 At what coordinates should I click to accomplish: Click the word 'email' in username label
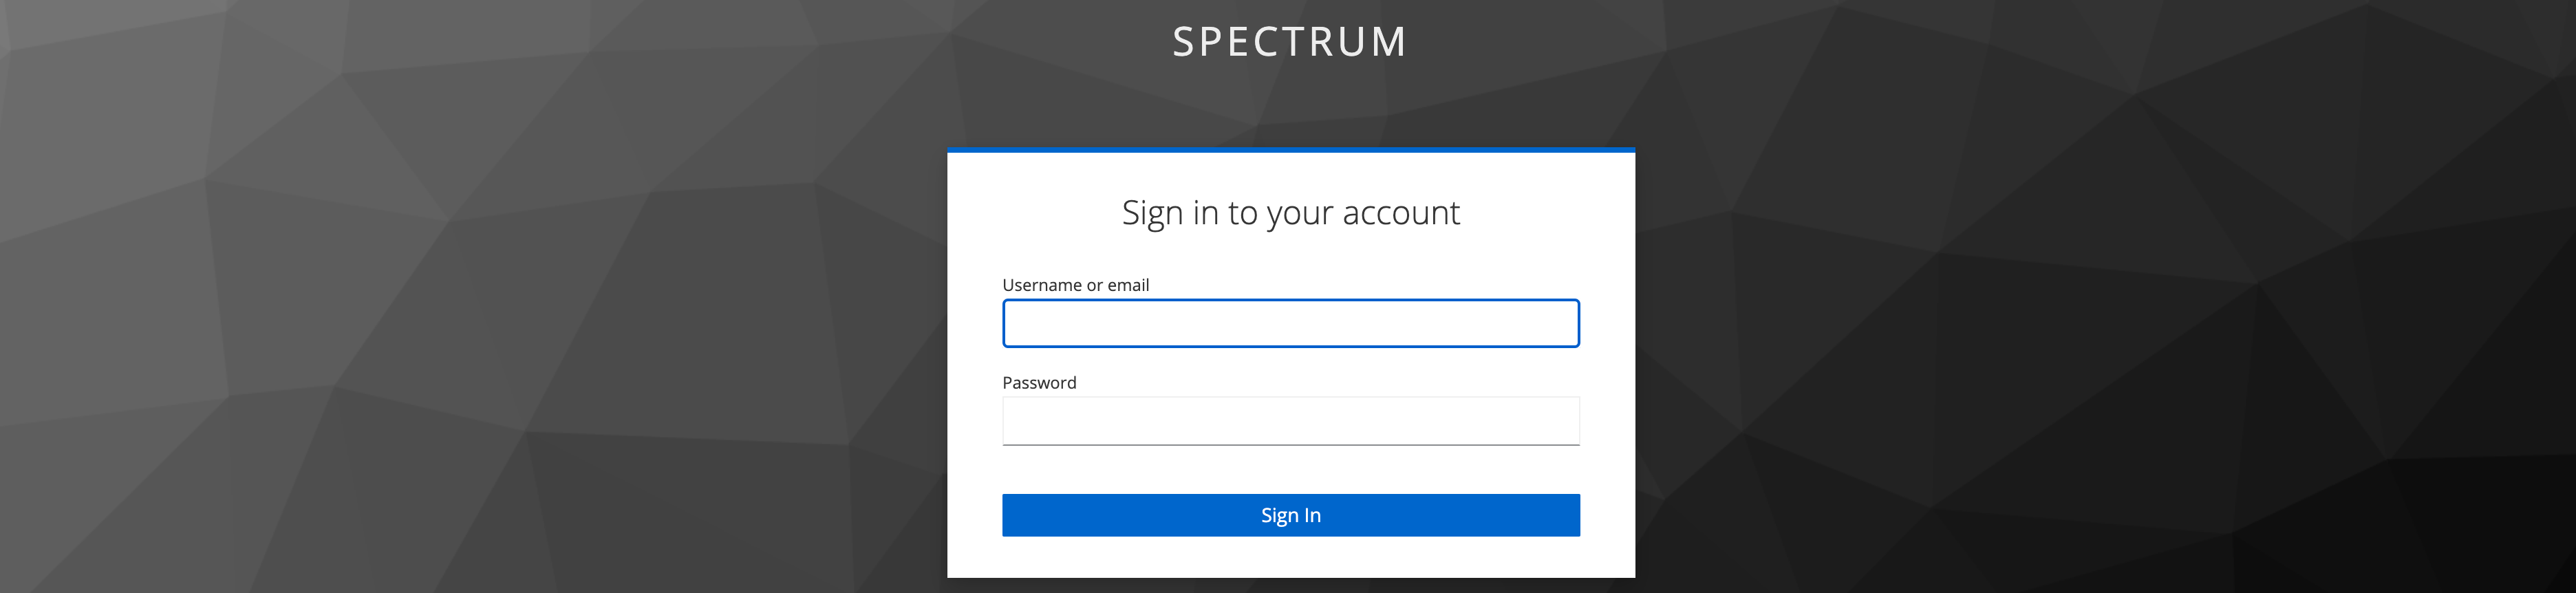point(1128,285)
